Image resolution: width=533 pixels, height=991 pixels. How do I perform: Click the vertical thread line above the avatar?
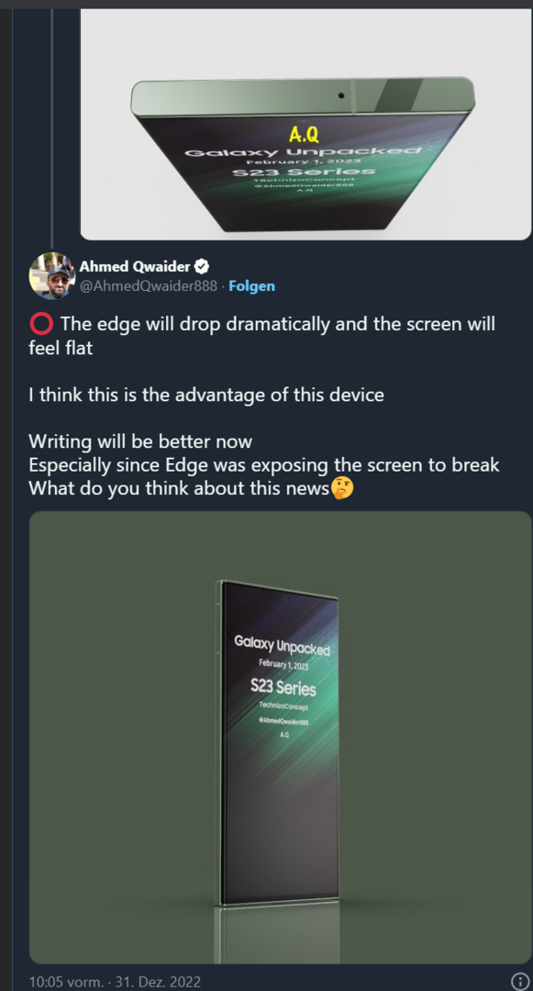[51, 127]
